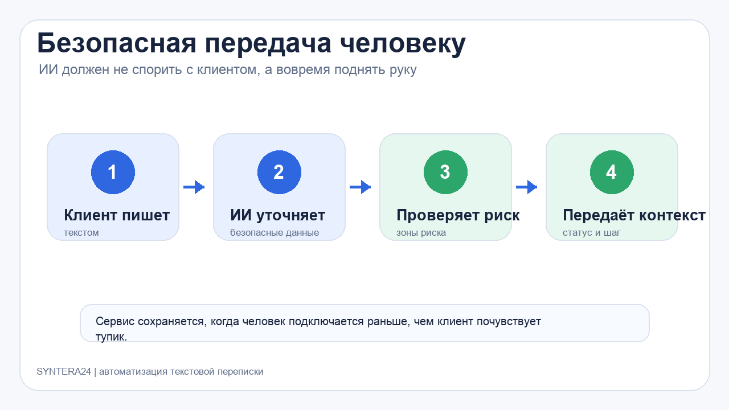Image resolution: width=729 pixels, height=410 pixels.
Task: Click the caption "текстом"
Action: 81,233
